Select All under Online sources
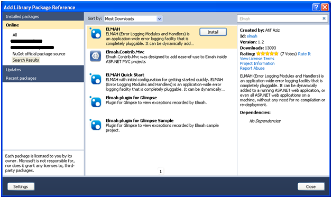 pos(15,35)
